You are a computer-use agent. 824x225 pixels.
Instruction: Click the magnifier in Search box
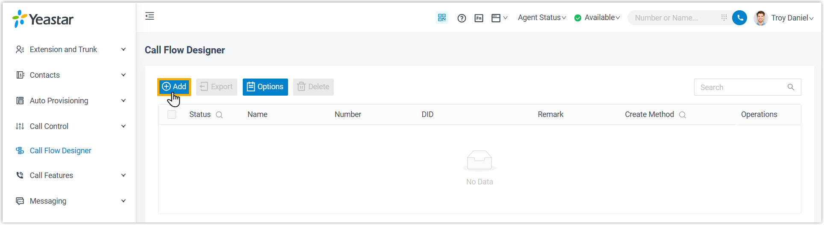(x=791, y=87)
